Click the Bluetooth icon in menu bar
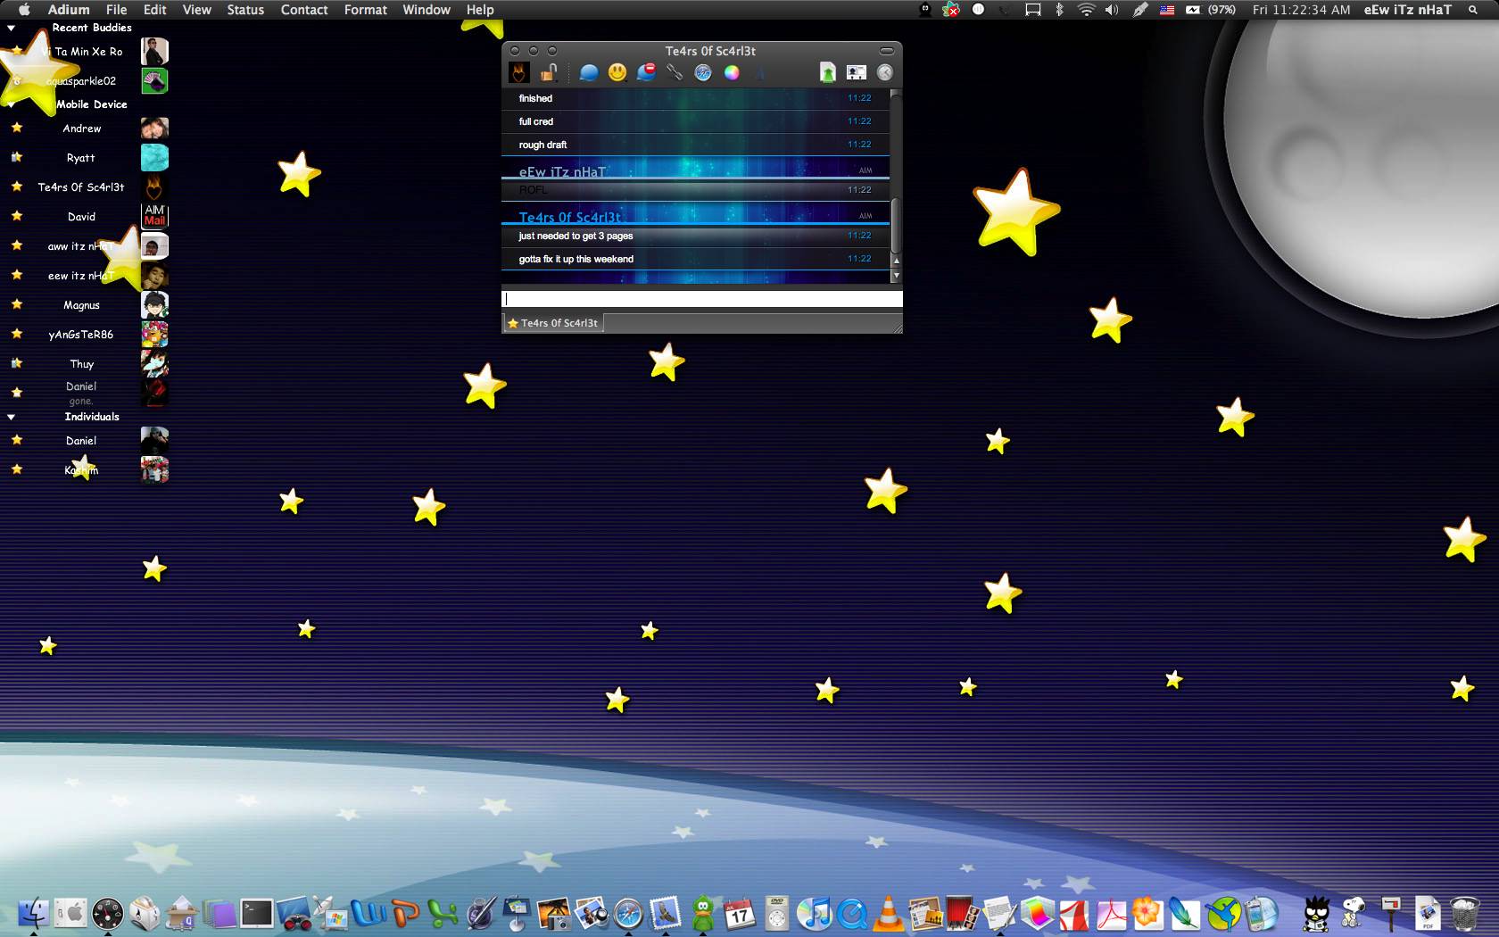 point(1059,10)
